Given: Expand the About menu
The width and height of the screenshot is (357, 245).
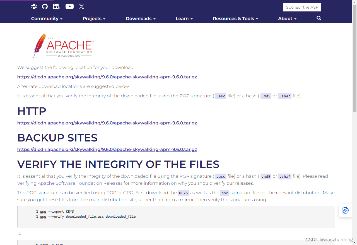Looking at the screenshot, I should coord(287,19).
